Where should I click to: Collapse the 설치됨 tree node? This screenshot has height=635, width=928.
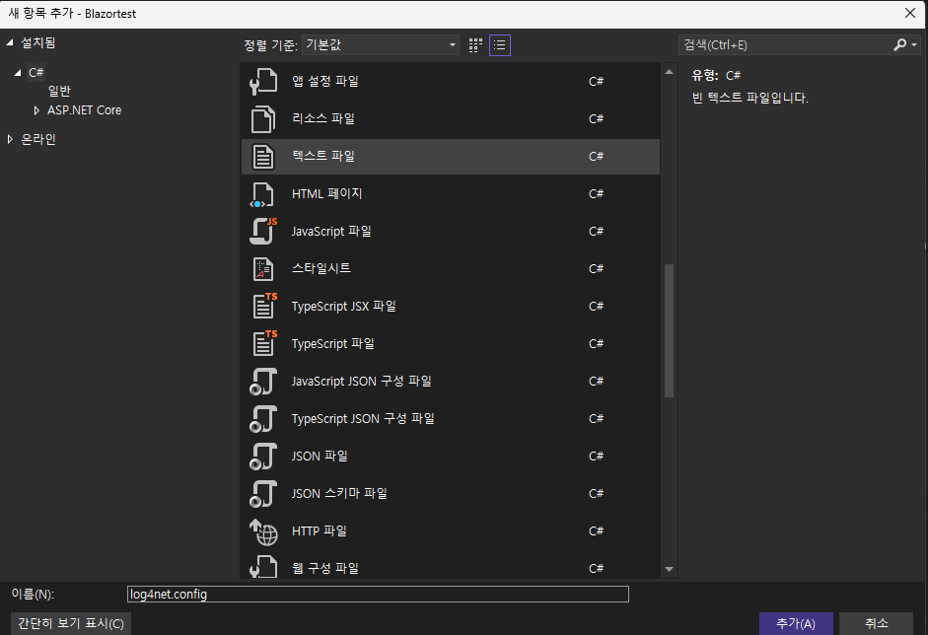click(10, 42)
